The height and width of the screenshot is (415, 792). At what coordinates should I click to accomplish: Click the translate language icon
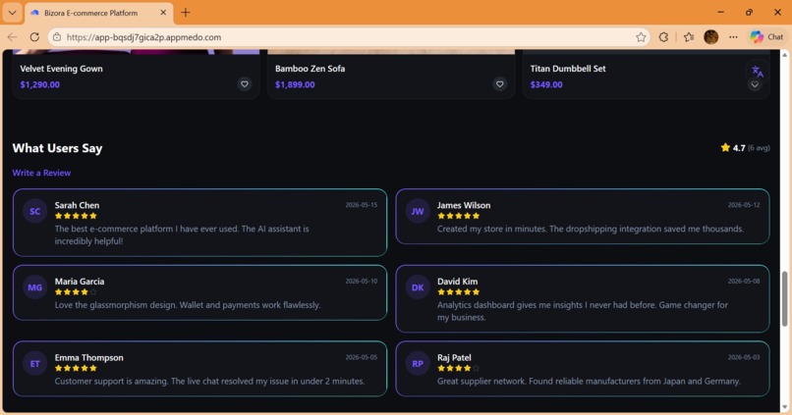pos(758,72)
